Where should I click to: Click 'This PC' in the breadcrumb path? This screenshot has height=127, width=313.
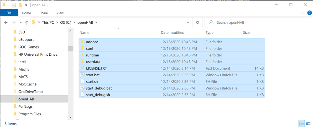(x=48, y=23)
